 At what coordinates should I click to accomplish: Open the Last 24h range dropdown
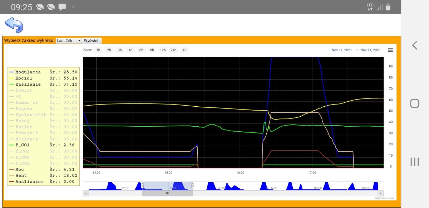tap(69, 41)
